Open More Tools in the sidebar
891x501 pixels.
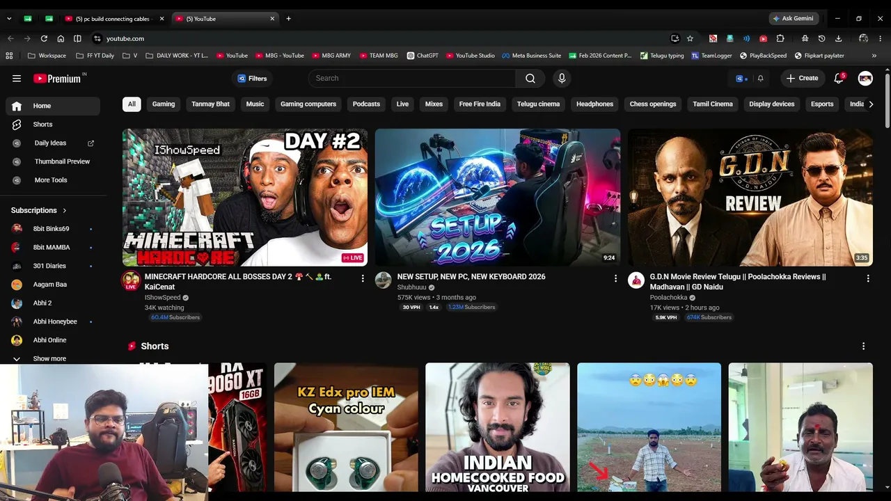click(x=53, y=180)
